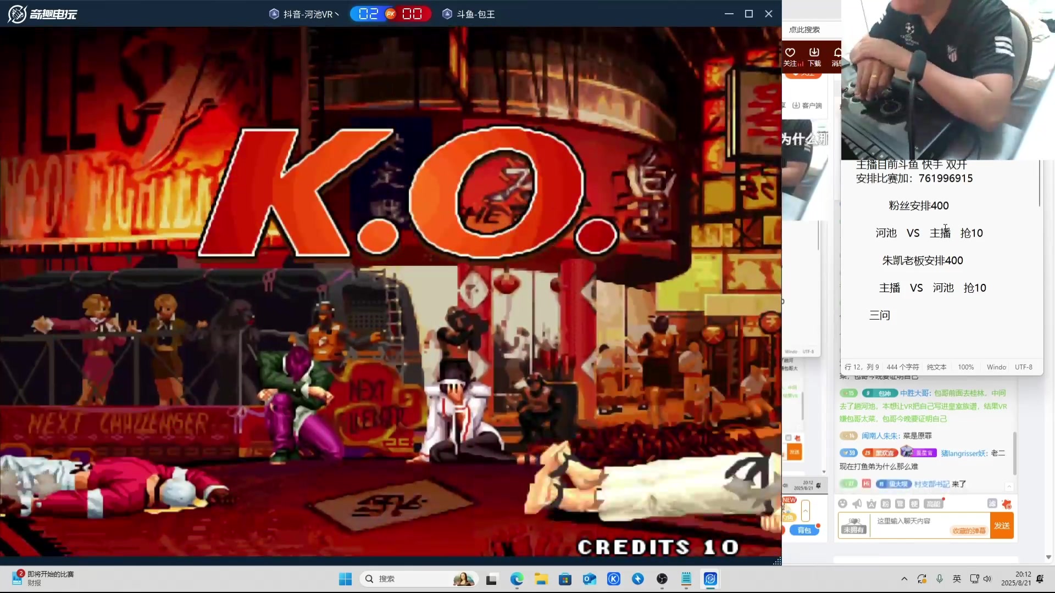The width and height of the screenshot is (1055, 593).
Task: Open volume control in system tray
Action: pyautogui.click(x=987, y=579)
